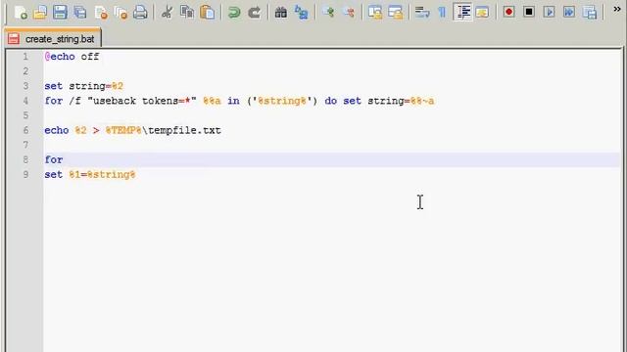Screen dimensions: 627x352
Task: Save the current file
Action: point(60,13)
